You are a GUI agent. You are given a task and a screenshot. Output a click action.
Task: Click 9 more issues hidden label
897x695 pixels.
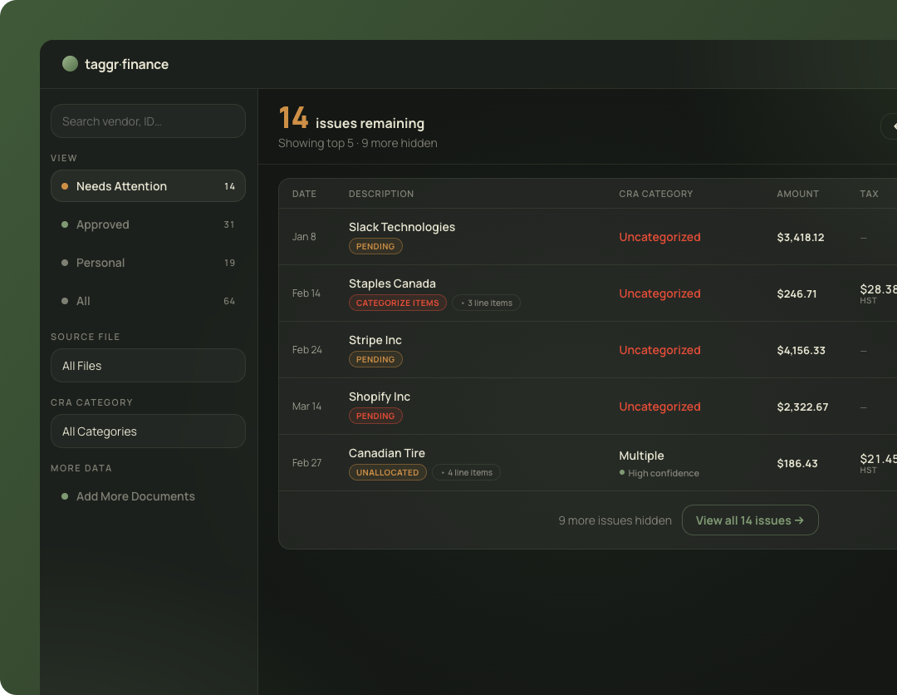coord(615,520)
